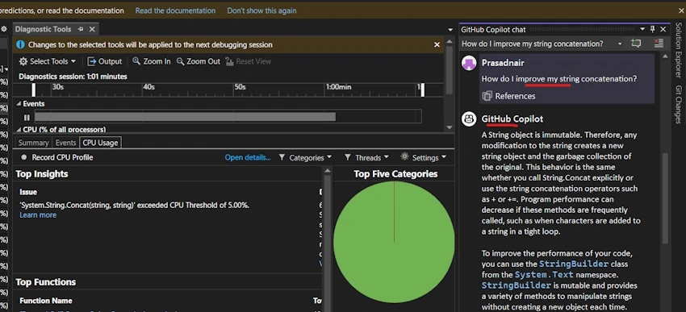Click the green pie chart in Top Five Categories
Image resolution: width=686 pixels, height=312 pixels.
pyautogui.click(x=394, y=242)
